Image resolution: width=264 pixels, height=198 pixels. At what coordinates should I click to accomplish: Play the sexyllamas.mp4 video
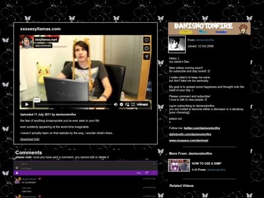click(x=27, y=105)
